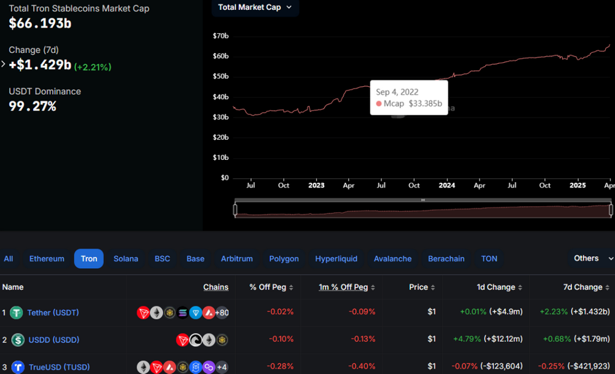
Task: Click the USDD coin logo
Action: coord(17,340)
